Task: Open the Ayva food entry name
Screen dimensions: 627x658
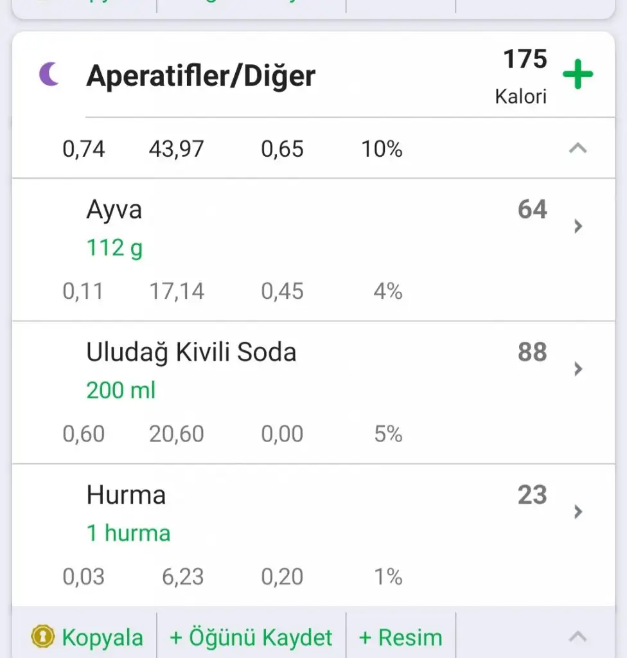Action: click(x=114, y=210)
